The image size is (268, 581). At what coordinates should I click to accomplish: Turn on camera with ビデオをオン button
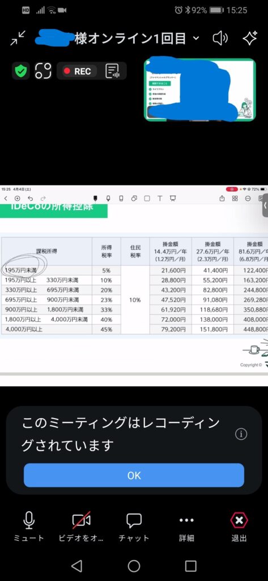click(81, 527)
